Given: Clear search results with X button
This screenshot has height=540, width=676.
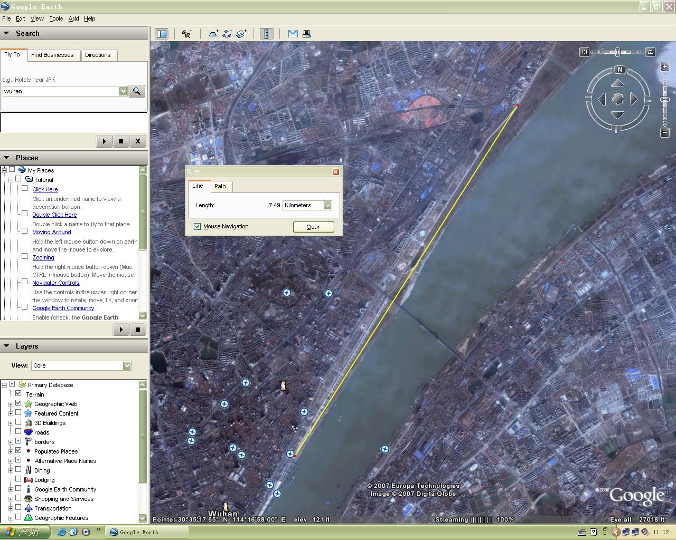Looking at the screenshot, I should coord(138,141).
